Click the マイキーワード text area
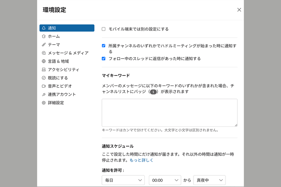This screenshot has height=187, width=281. pos(170,113)
